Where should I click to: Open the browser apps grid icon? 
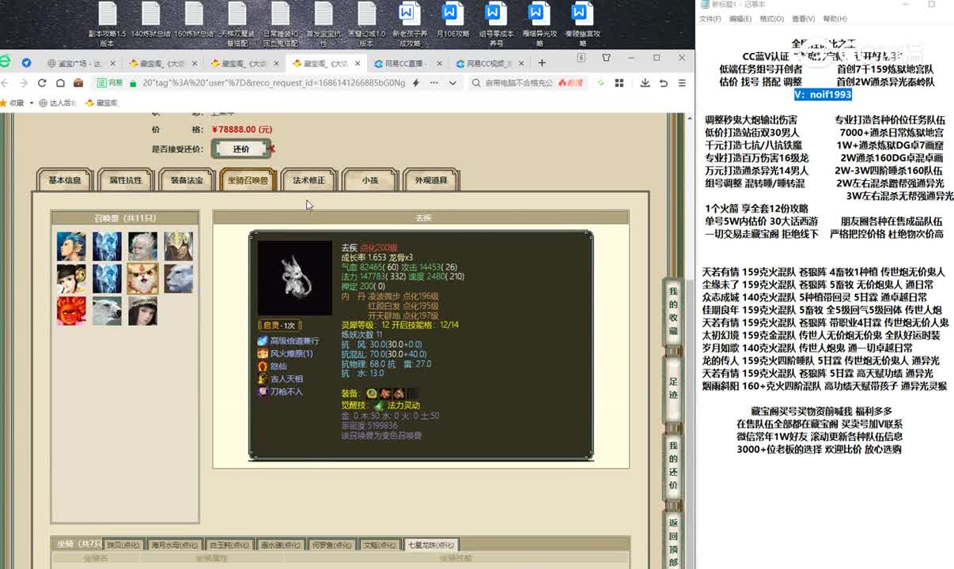(x=619, y=83)
